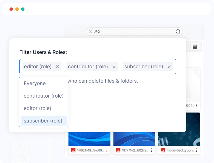Click the subscriber (role) tag label
The image size is (214, 163).
[x=144, y=67]
